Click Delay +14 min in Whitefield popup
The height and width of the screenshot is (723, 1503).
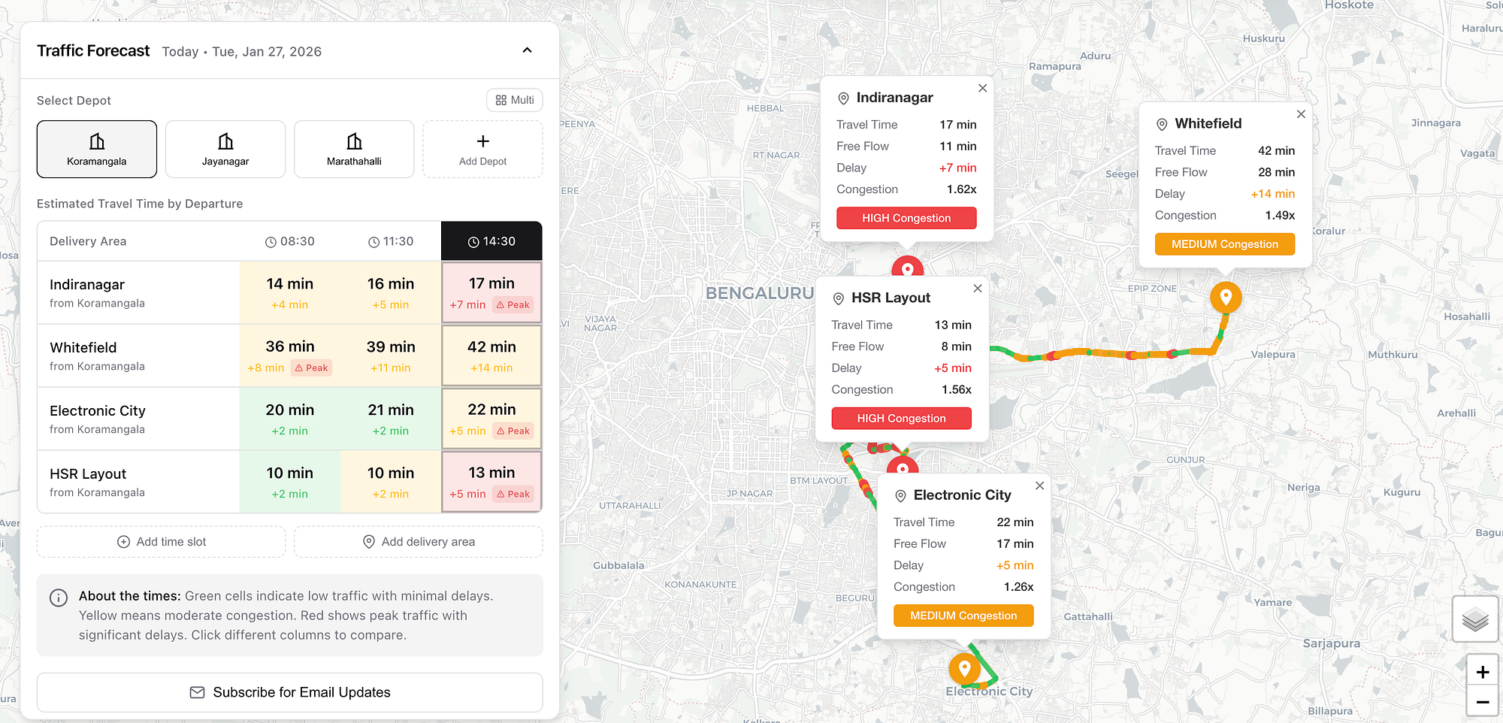pyautogui.click(x=1272, y=194)
